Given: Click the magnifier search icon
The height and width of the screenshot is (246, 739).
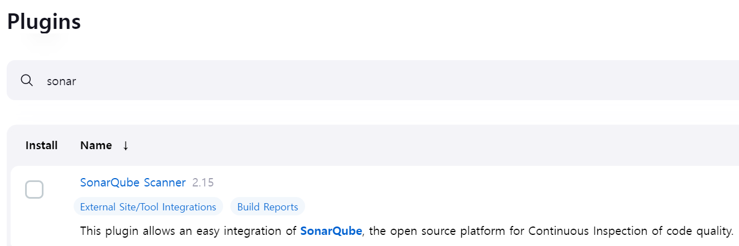Looking at the screenshot, I should pos(27,80).
